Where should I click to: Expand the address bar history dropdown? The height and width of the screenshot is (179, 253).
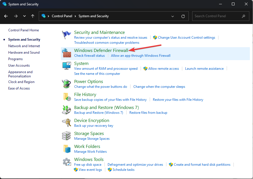click(x=172, y=16)
